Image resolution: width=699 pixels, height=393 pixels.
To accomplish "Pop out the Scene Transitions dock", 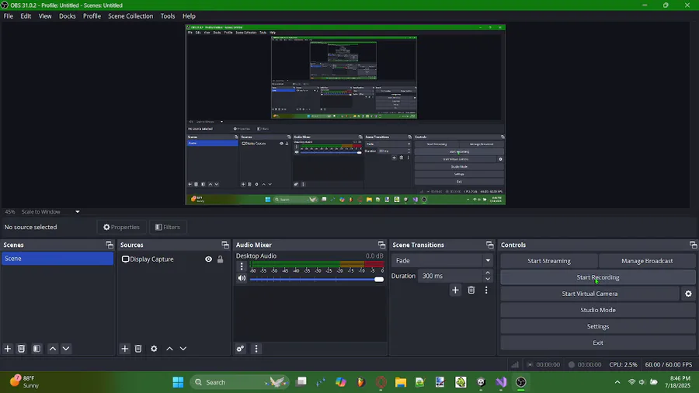I will [490, 245].
